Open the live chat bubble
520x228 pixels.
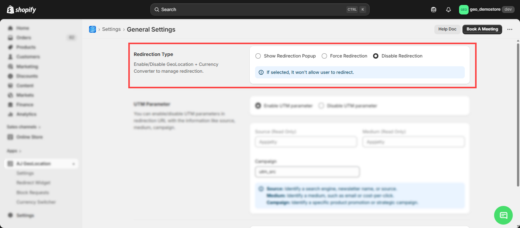coord(503,215)
